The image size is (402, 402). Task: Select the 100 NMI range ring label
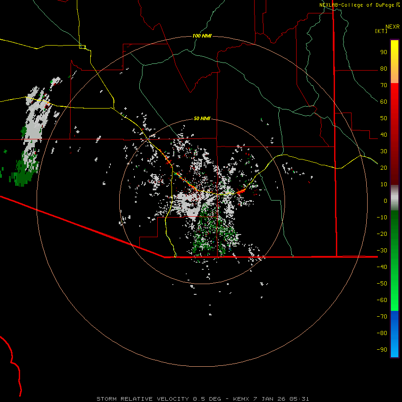(202, 36)
